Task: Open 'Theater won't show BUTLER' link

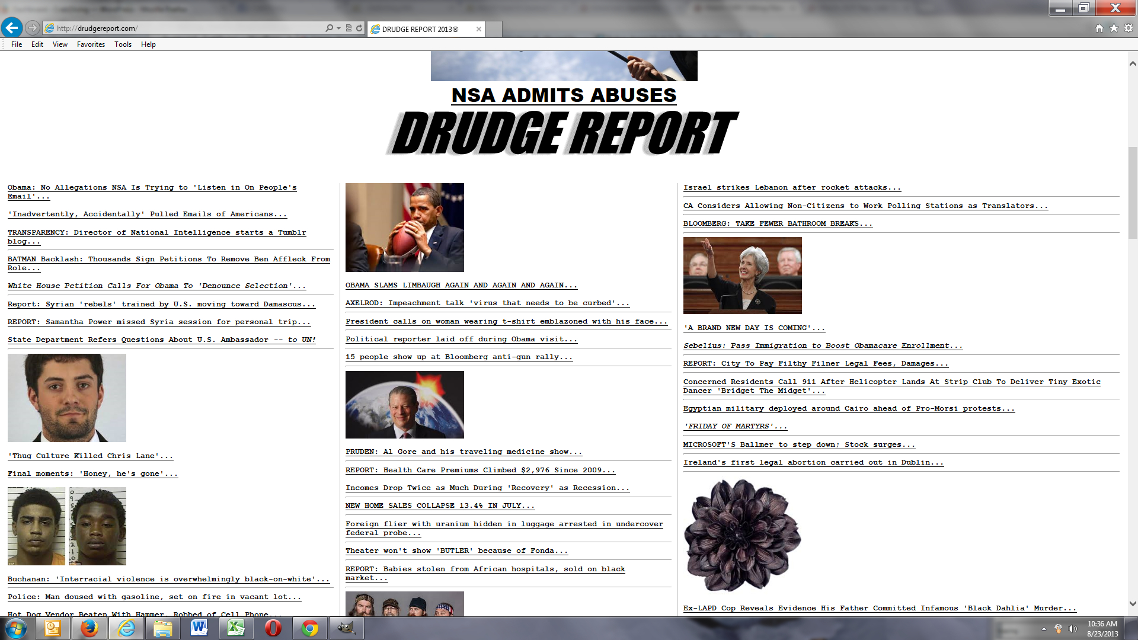Action: click(x=456, y=551)
